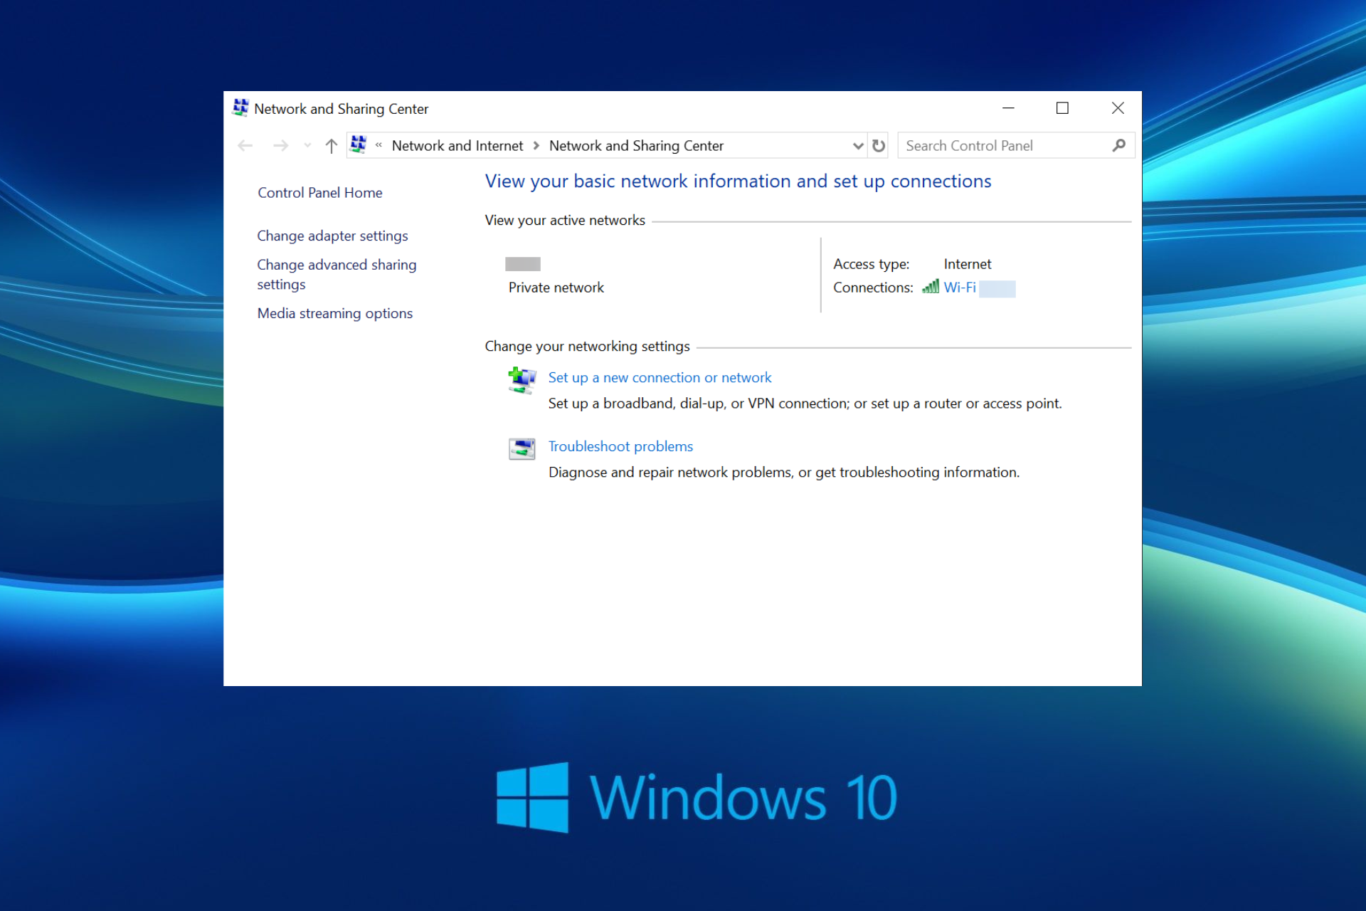Click the back navigation arrow
This screenshot has width=1366, height=911.
(x=245, y=146)
